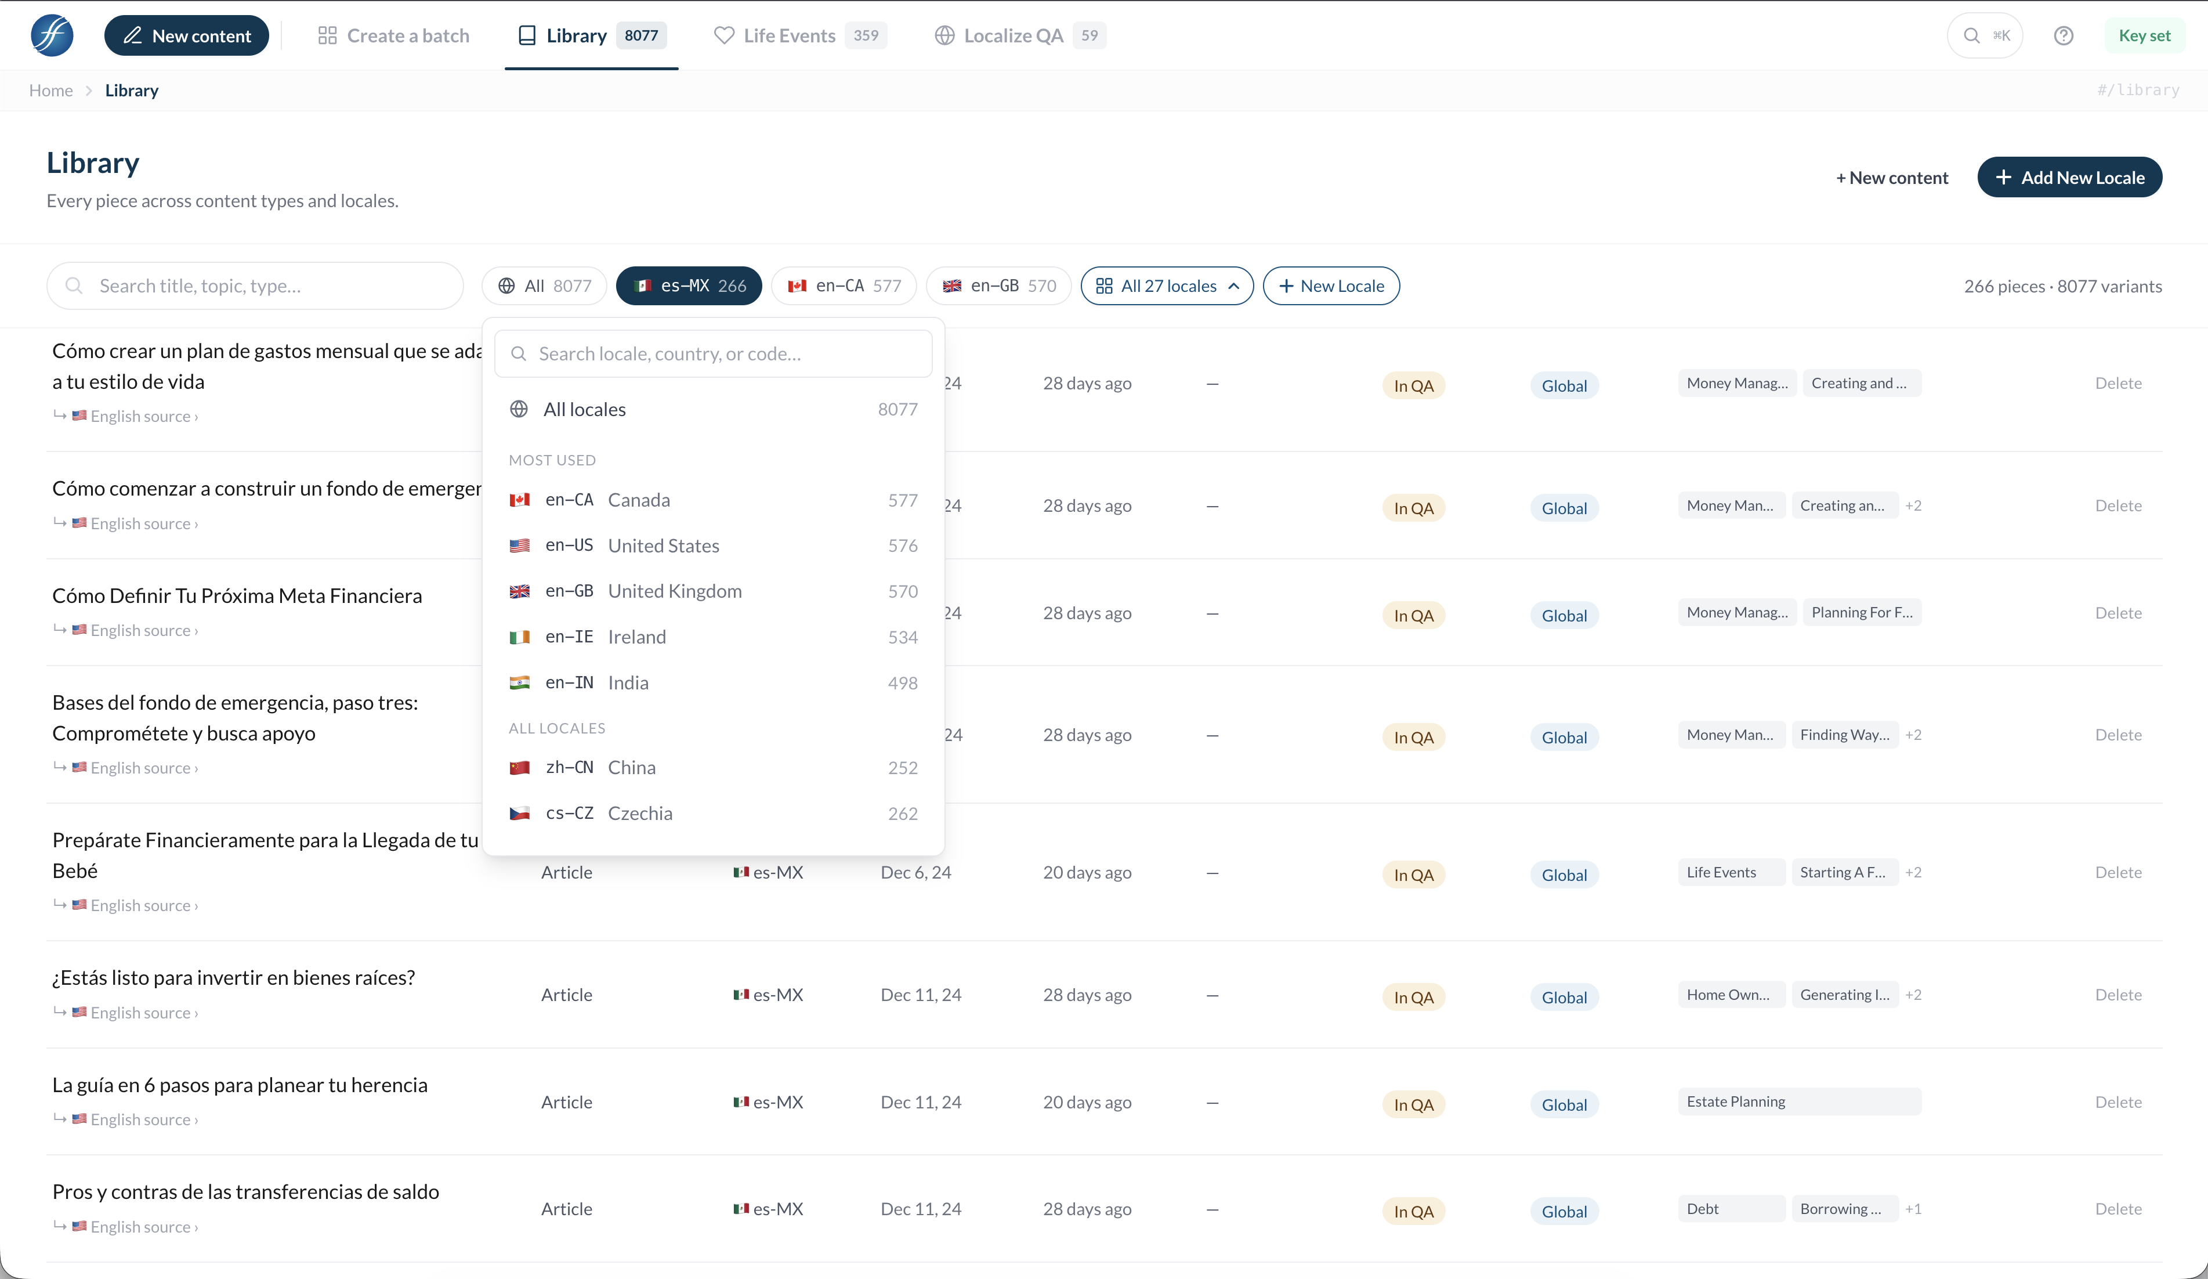The image size is (2208, 1279).
Task: Open Pros y contras de las transferencias de saldo
Action: 246,1191
